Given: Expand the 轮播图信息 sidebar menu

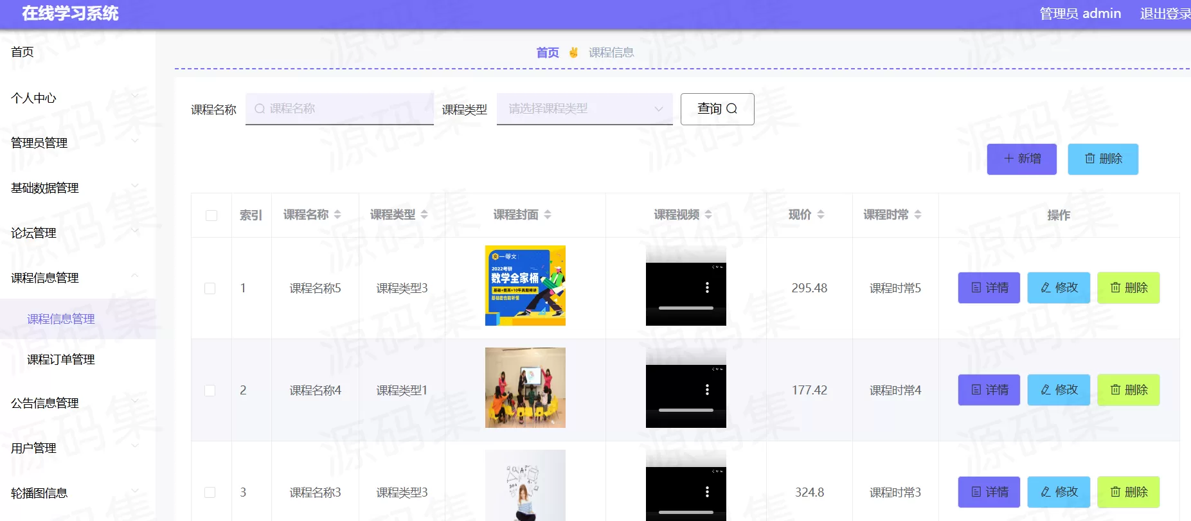Looking at the screenshot, I should click(77, 493).
